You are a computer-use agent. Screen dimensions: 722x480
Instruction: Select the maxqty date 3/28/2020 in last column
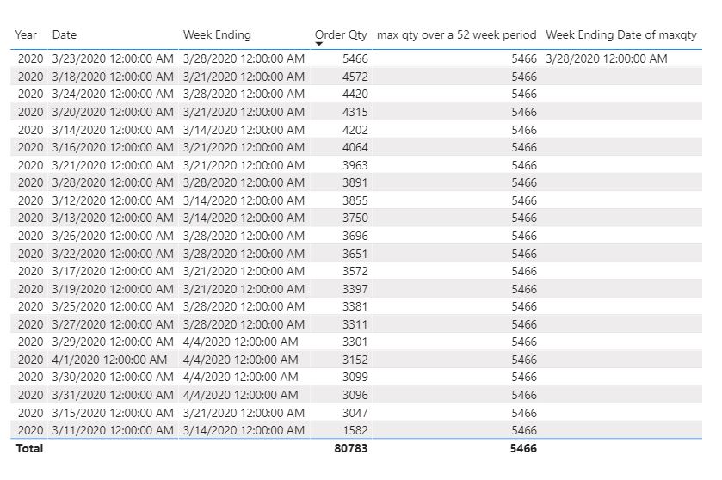(x=607, y=58)
